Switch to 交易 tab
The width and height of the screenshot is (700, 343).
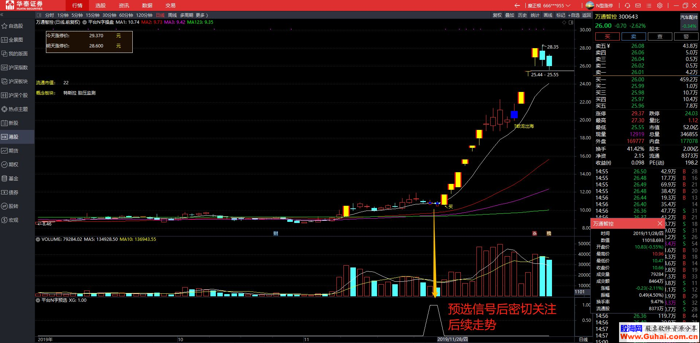pyautogui.click(x=171, y=5)
